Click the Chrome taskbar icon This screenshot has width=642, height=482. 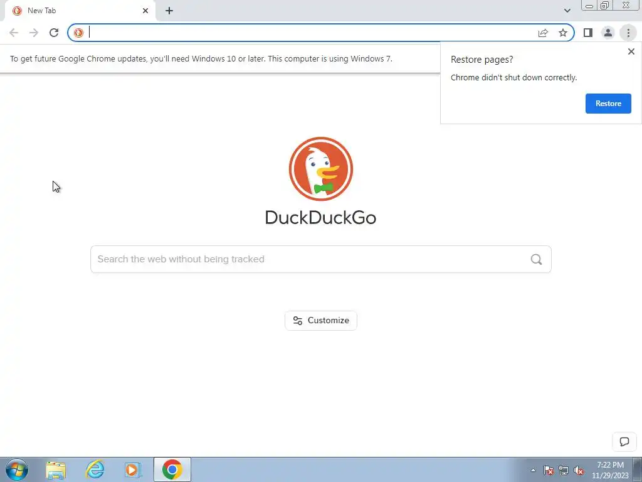pos(172,469)
